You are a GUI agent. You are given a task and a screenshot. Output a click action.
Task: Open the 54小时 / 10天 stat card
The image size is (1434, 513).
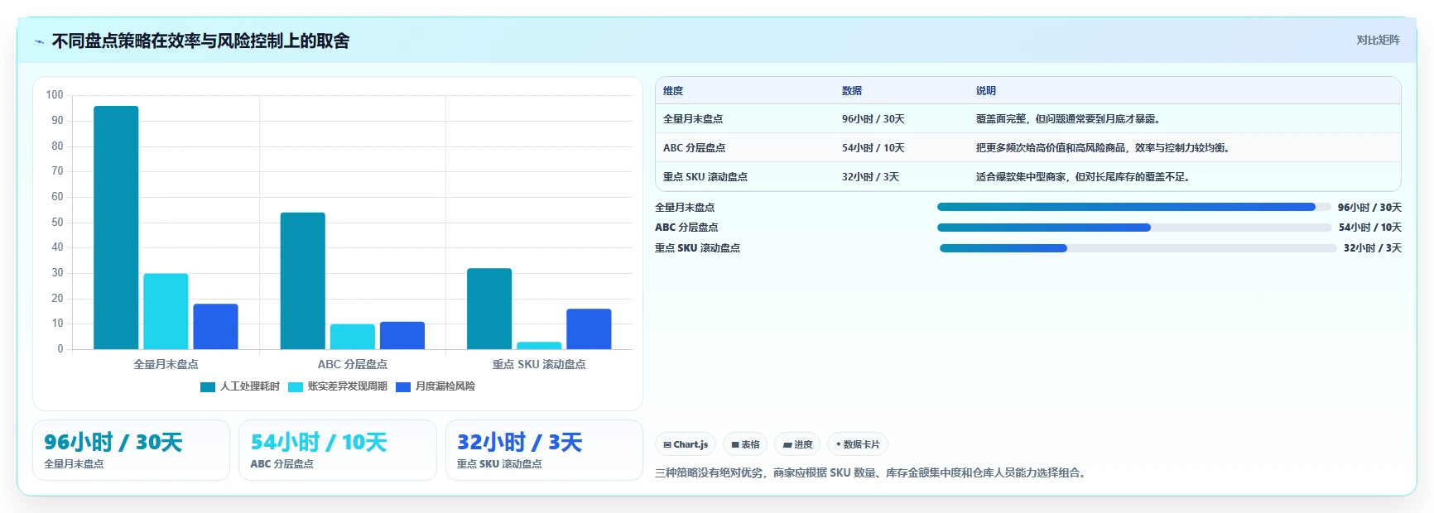338,450
